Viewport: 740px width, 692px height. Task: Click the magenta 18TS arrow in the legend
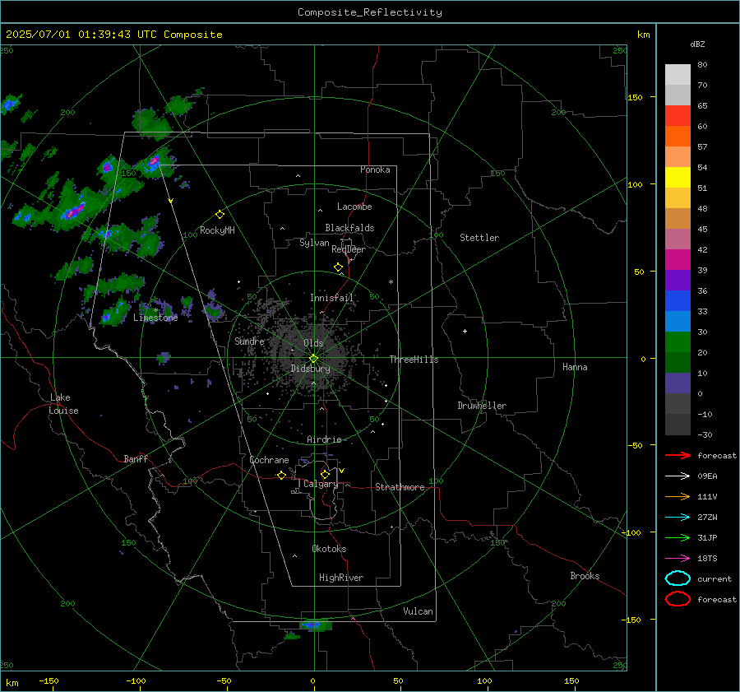(x=678, y=559)
